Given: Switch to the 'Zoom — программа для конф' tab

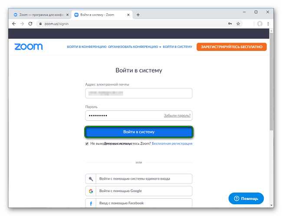Looking at the screenshot, I should (41, 15).
